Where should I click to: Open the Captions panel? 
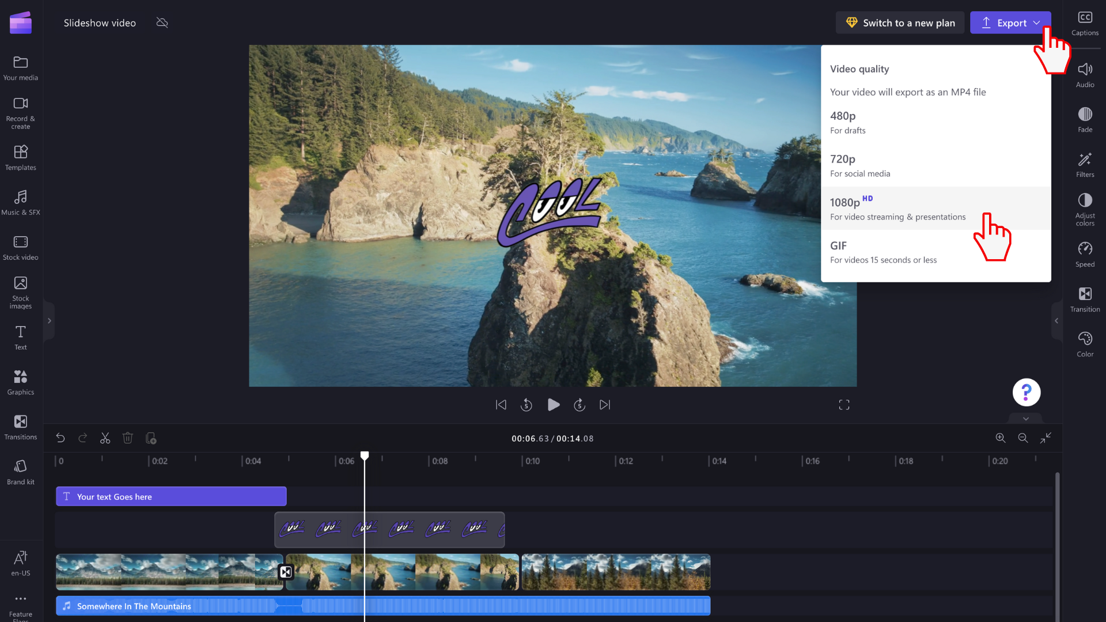click(x=1085, y=23)
